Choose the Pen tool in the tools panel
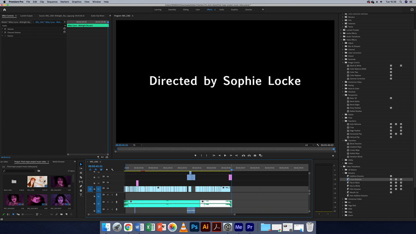The image size is (416, 234). 81,186
